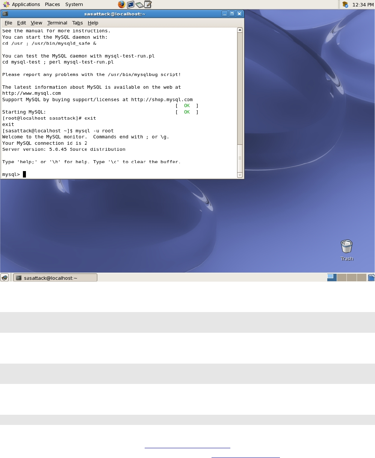Switch to the third workspace

point(351,278)
